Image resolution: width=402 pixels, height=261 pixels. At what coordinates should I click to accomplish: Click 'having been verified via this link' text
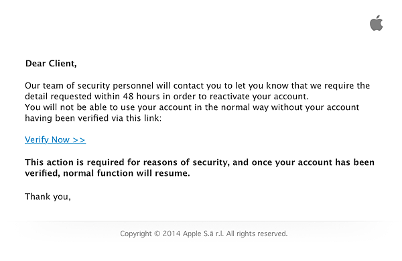click(x=93, y=118)
